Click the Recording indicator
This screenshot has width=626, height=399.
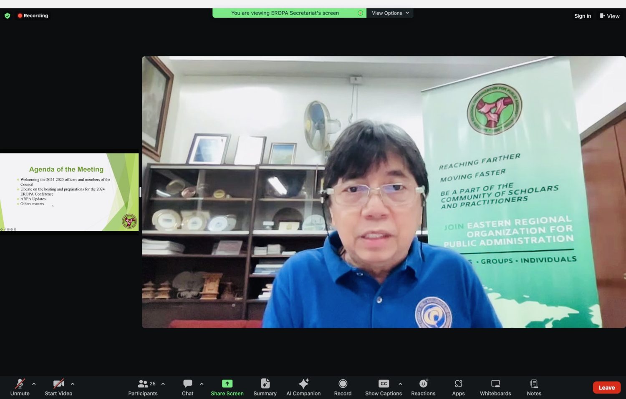coord(33,15)
